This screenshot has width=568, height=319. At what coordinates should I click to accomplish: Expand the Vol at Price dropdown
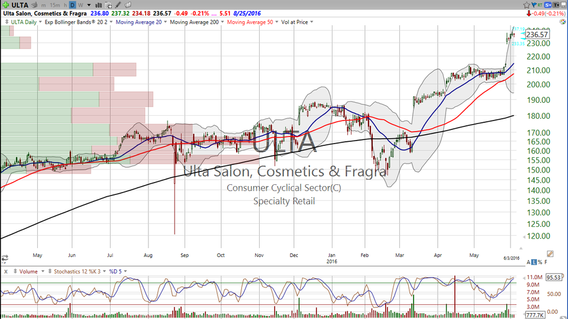311,22
